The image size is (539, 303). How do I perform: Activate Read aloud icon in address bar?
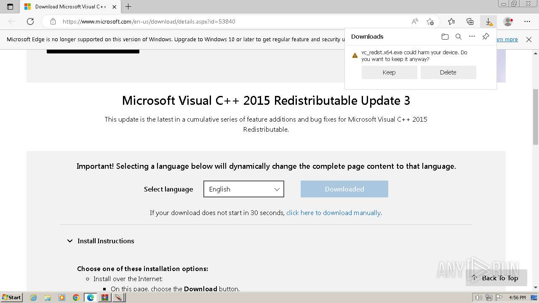(415, 21)
